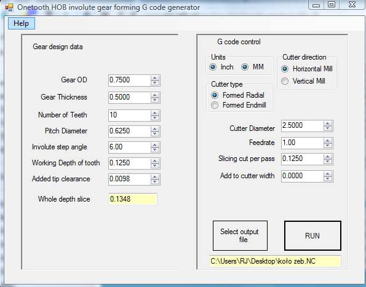366x287 pixels.
Task: Decrease Working Depth of tooth down arrow
Action: pyautogui.click(x=155, y=166)
